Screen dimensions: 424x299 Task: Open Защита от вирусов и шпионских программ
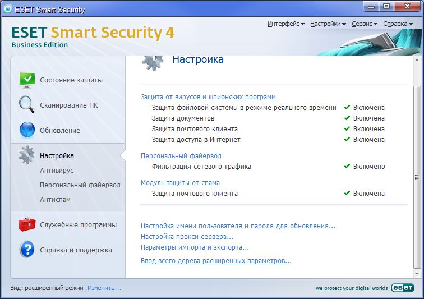pos(208,97)
